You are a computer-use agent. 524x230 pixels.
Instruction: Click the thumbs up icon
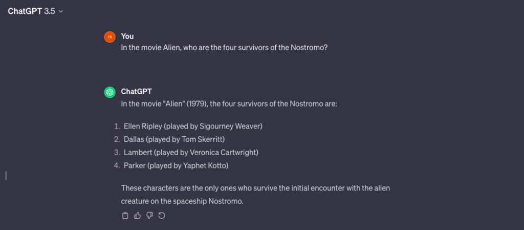137,216
